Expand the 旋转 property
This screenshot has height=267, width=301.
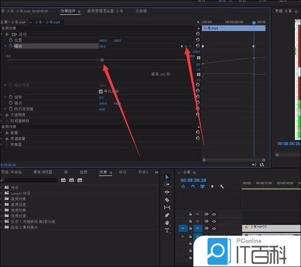point(5,97)
